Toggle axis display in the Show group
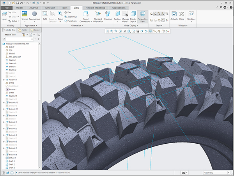The width and height of the screenshot is (234, 176). (155, 14)
